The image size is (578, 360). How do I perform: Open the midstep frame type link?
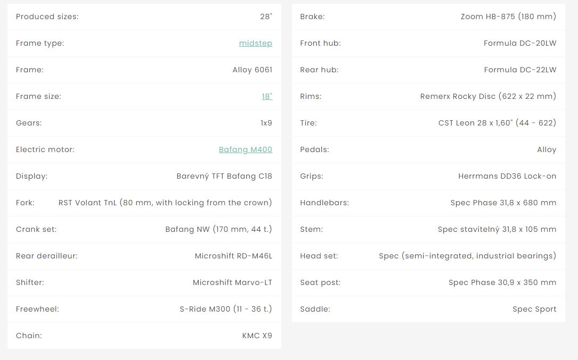coord(255,43)
